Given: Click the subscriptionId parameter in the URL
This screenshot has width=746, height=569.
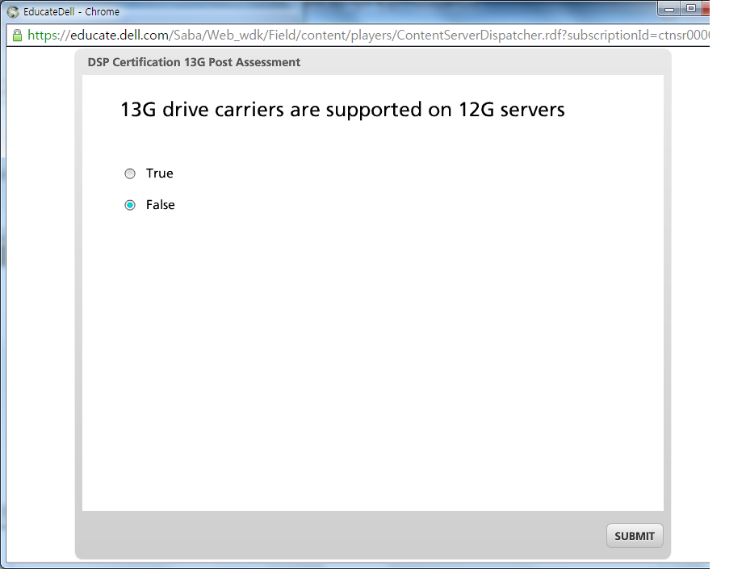Looking at the screenshot, I should coord(638,36).
